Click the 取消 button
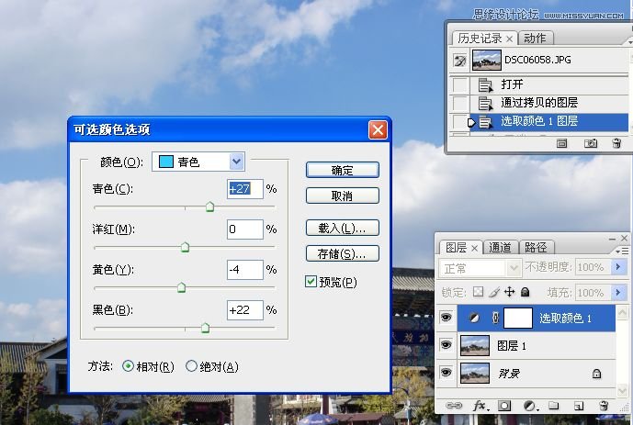The height and width of the screenshot is (425, 633). click(343, 196)
